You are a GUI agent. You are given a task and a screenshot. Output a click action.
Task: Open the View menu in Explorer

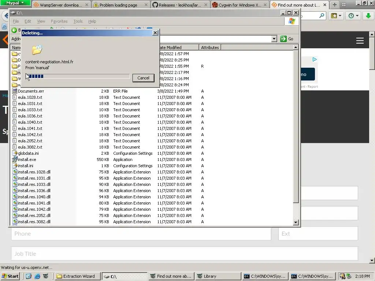41,21
